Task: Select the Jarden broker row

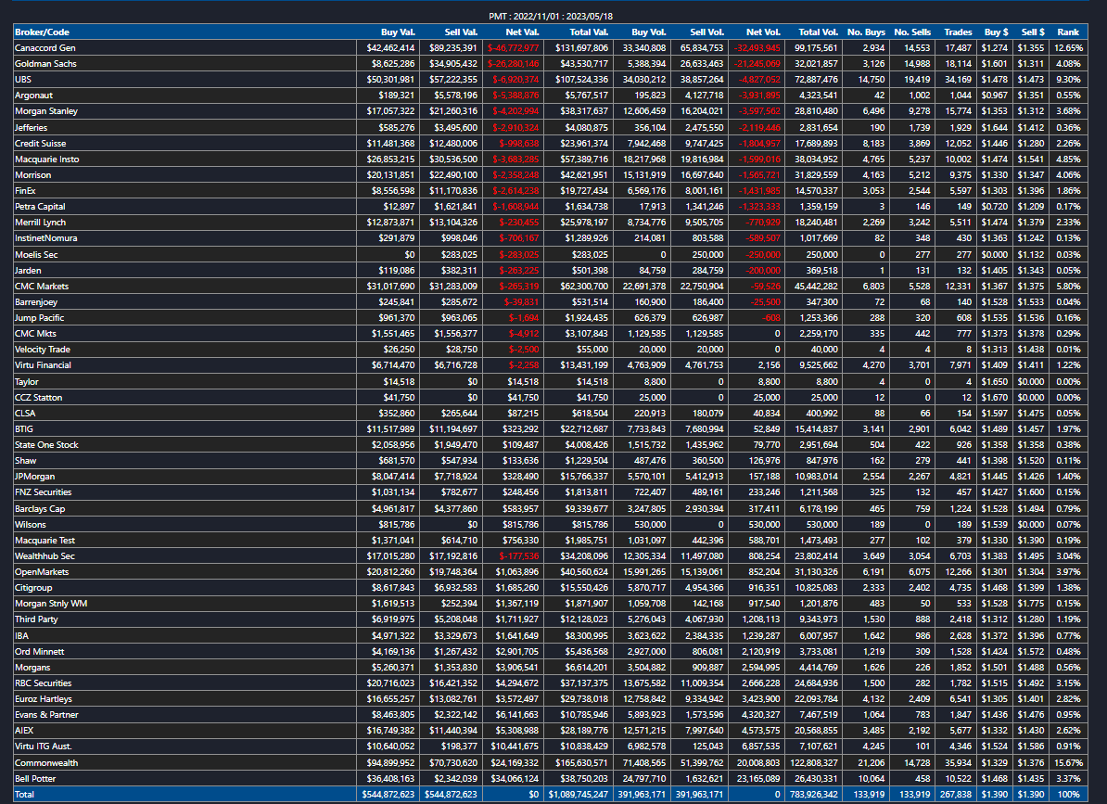Action: pos(551,271)
